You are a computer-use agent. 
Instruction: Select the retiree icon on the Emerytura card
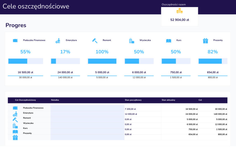tap(58, 41)
